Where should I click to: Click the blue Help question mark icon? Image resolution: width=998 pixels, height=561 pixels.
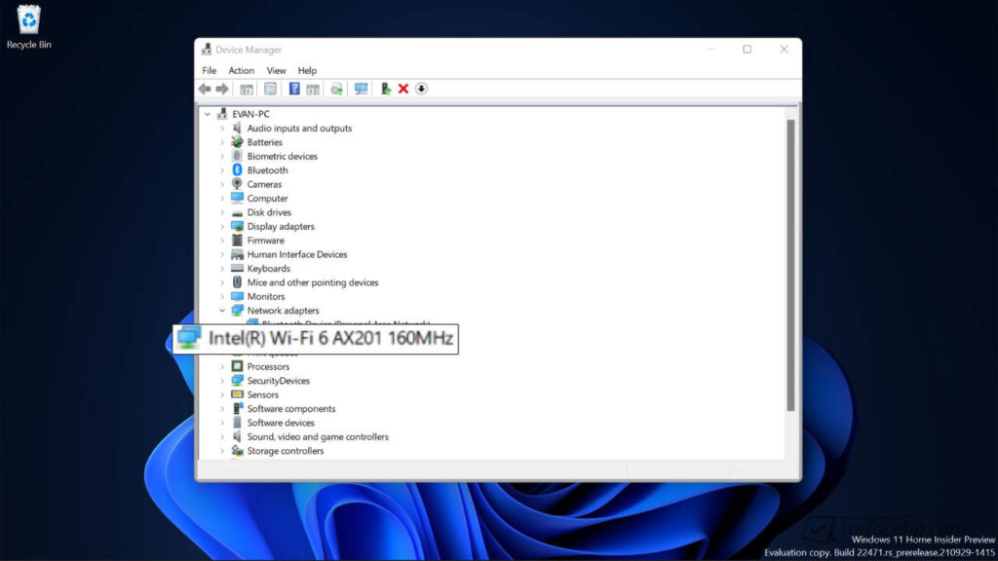(294, 89)
